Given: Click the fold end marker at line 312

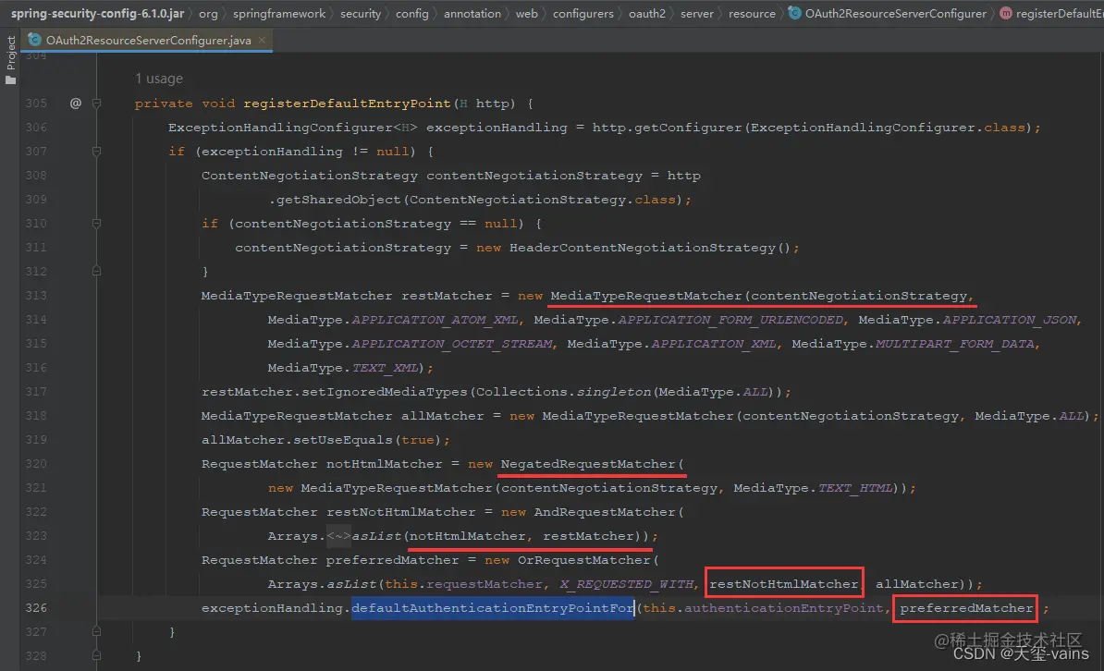Looking at the screenshot, I should click(x=96, y=271).
